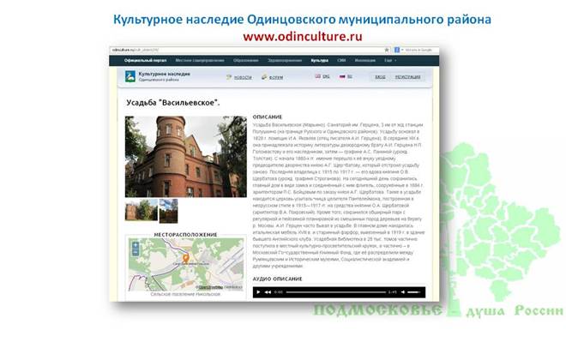Mute the audio player speaker icon
This screenshot has height=354, width=566.
[403, 292]
